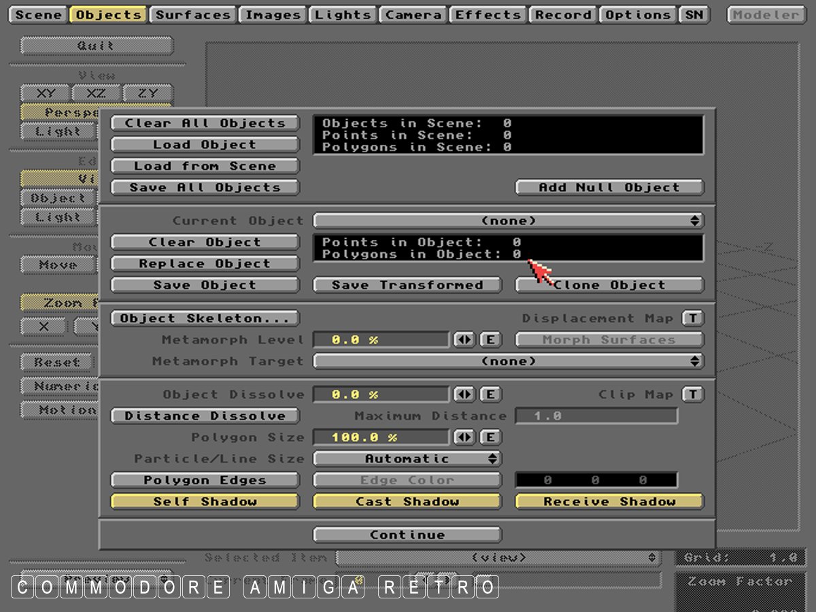Viewport: 816px width, 612px height.
Task: Click the Metamorph Level arrow slider
Action: coord(465,339)
